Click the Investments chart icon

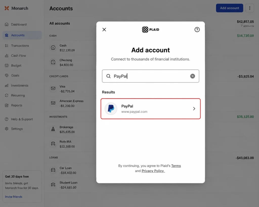click(x=7, y=85)
